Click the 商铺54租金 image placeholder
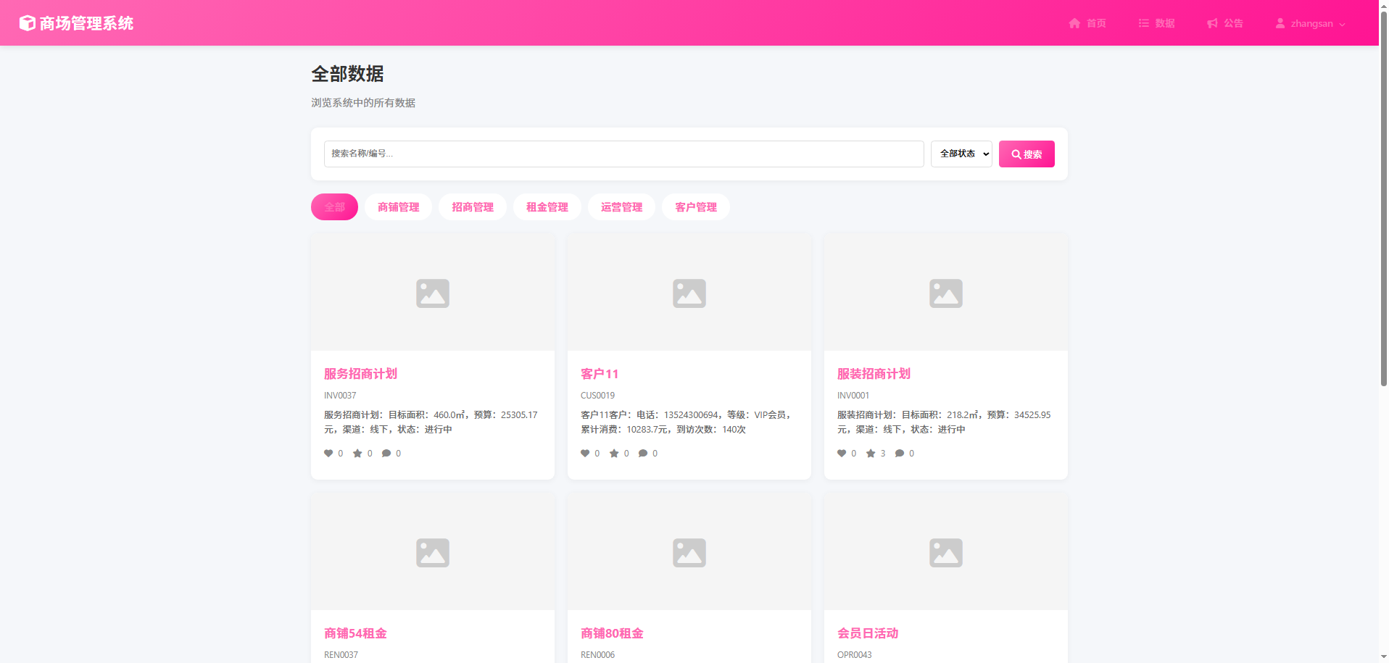The width and height of the screenshot is (1389, 663). [x=433, y=552]
